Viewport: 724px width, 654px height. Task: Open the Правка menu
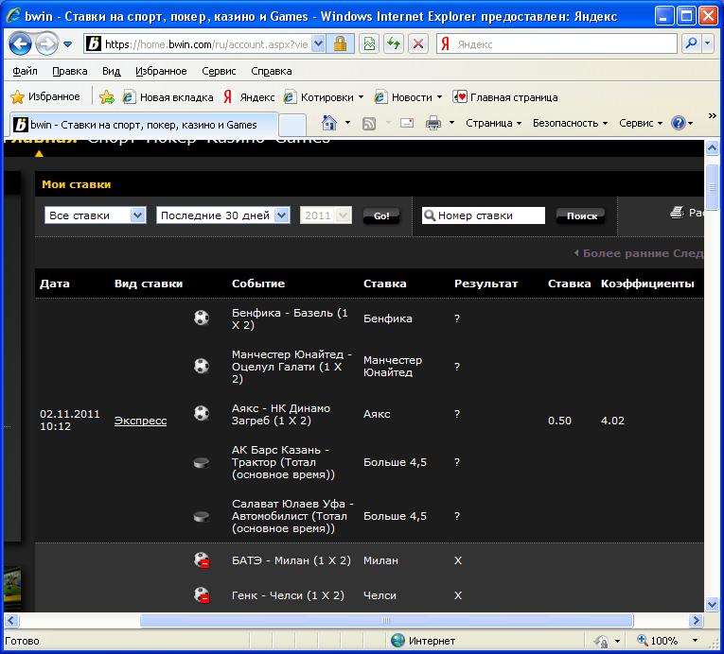click(x=70, y=71)
